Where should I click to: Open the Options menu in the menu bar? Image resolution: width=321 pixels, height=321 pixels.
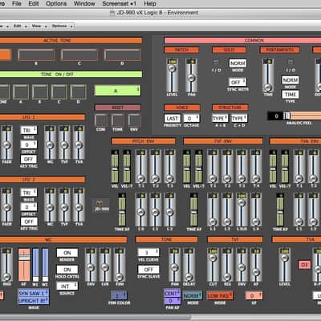pyautogui.click(x=56, y=3)
